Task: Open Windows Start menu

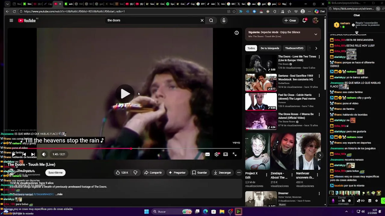Action: [x=146, y=211]
